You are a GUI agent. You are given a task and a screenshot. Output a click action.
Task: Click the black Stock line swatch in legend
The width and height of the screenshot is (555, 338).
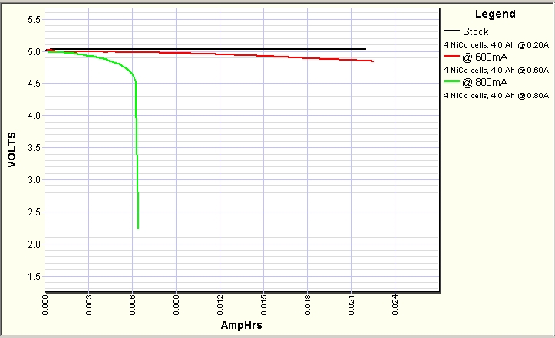tap(452, 31)
